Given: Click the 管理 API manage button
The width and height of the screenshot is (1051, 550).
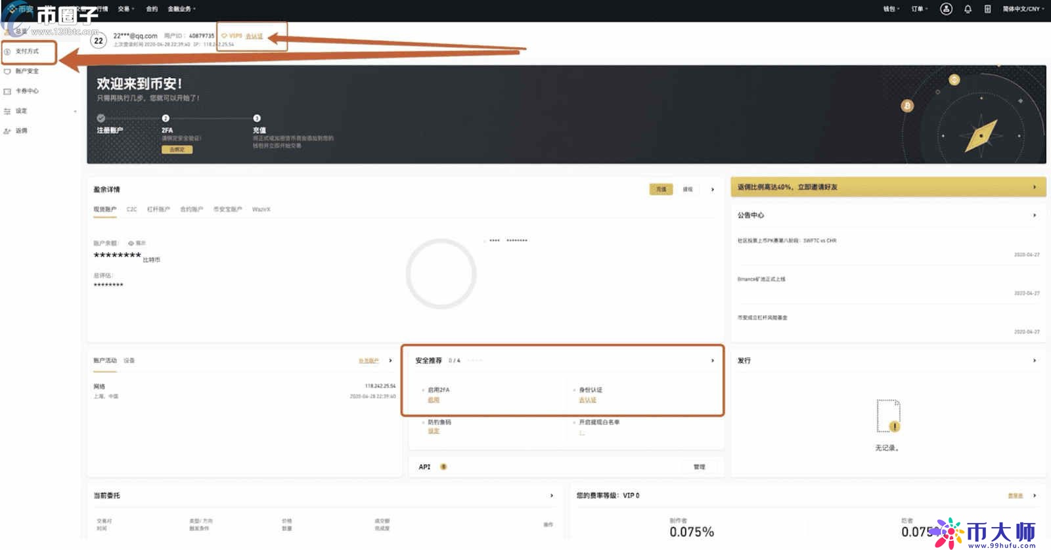Looking at the screenshot, I should click(x=699, y=467).
